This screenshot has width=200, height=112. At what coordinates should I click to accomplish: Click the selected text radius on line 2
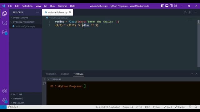pyautogui.click(x=85, y=25)
